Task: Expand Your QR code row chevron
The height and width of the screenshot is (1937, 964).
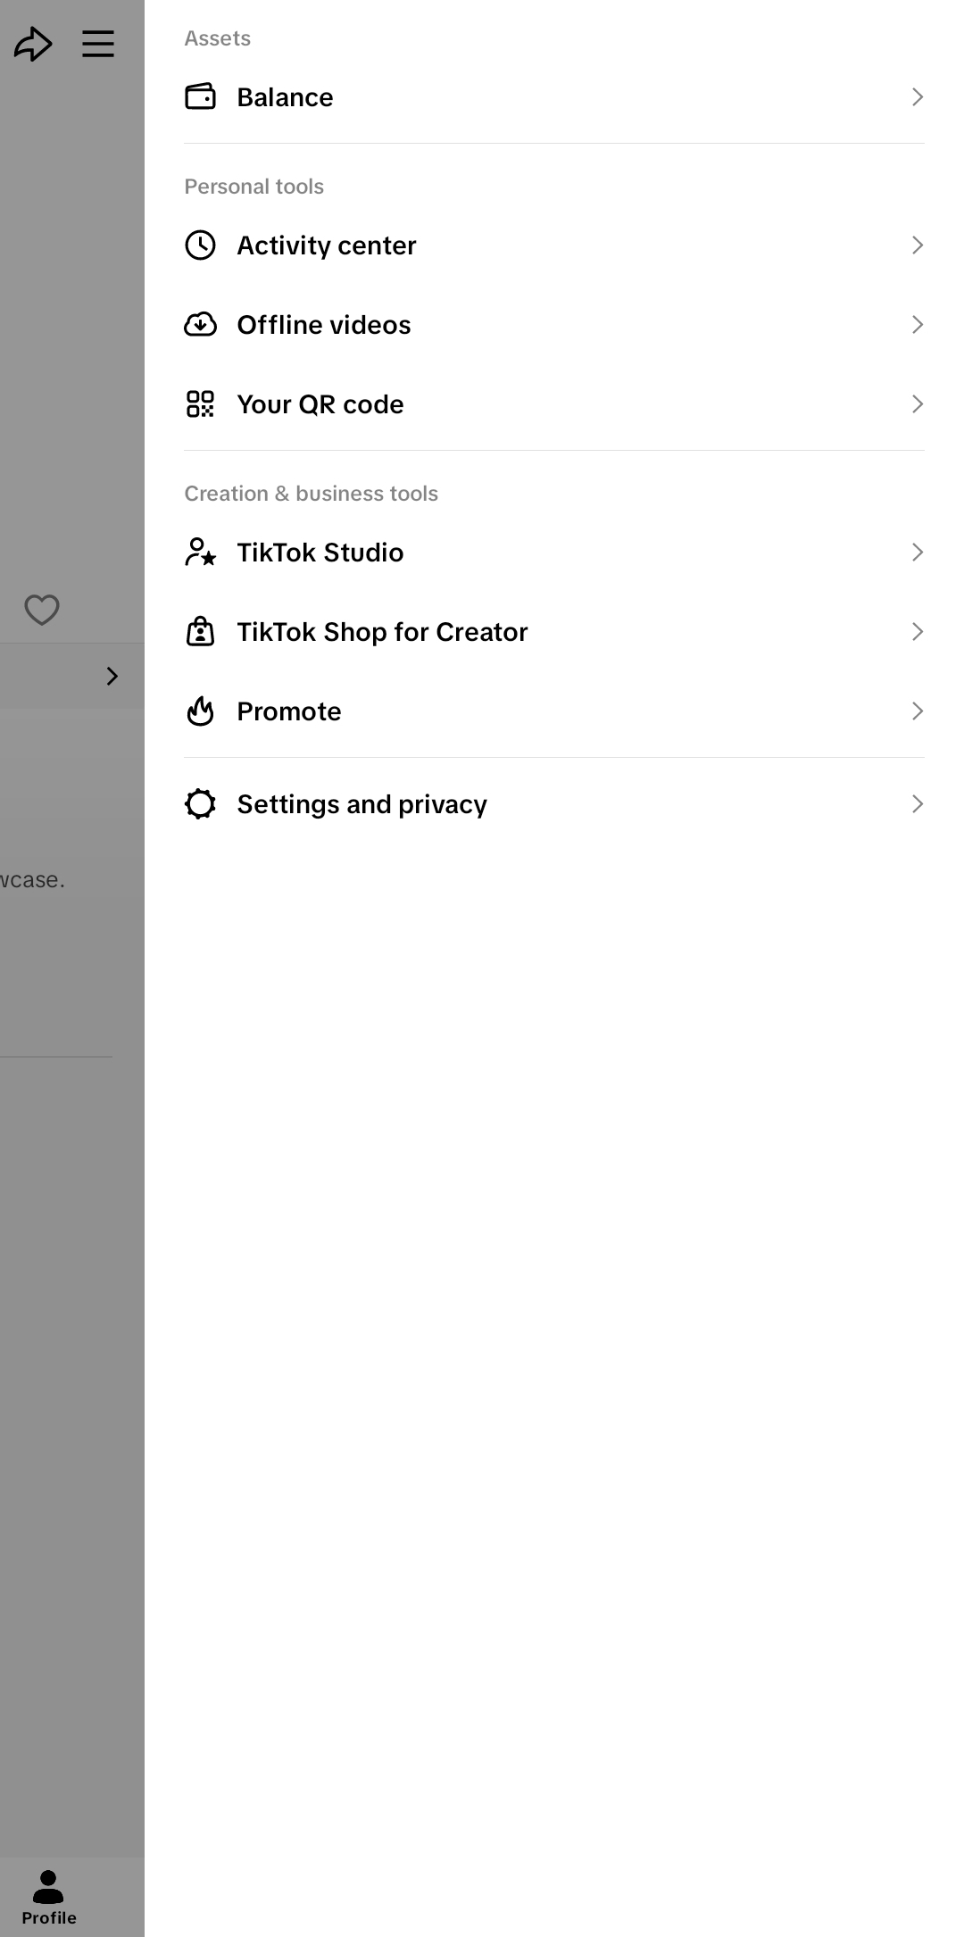Action: point(918,403)
